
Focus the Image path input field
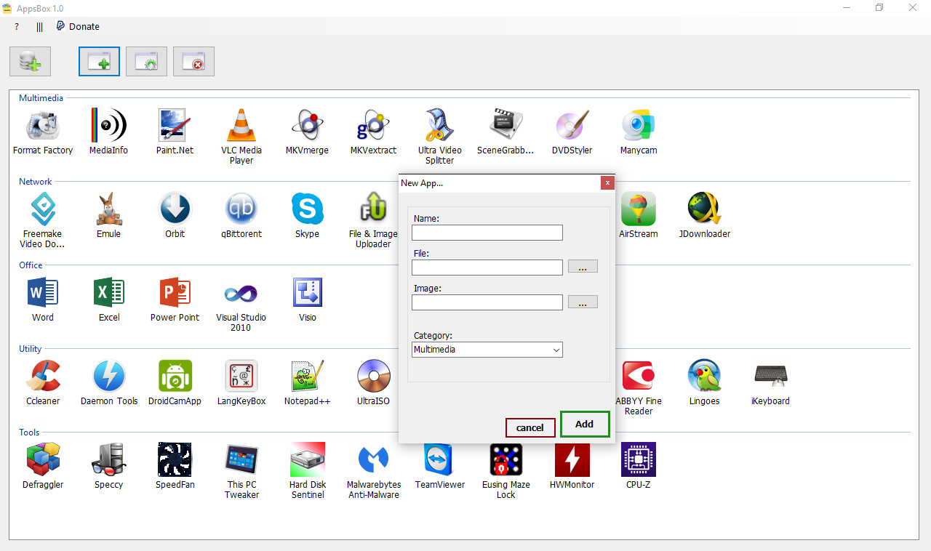coord(487,302)
